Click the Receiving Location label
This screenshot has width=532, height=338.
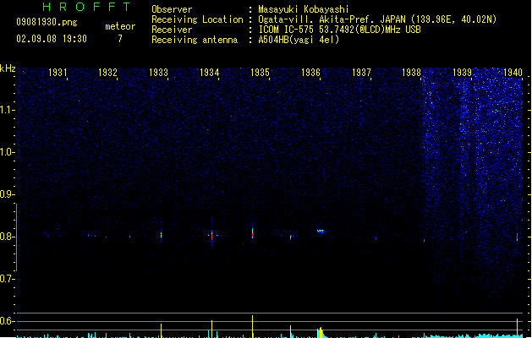[x=197, y=19]
